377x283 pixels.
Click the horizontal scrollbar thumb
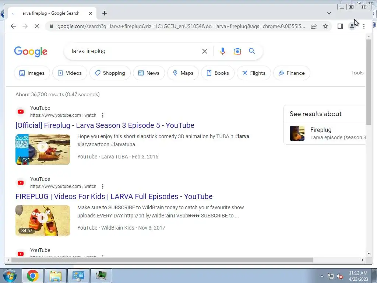pos(162,260)
